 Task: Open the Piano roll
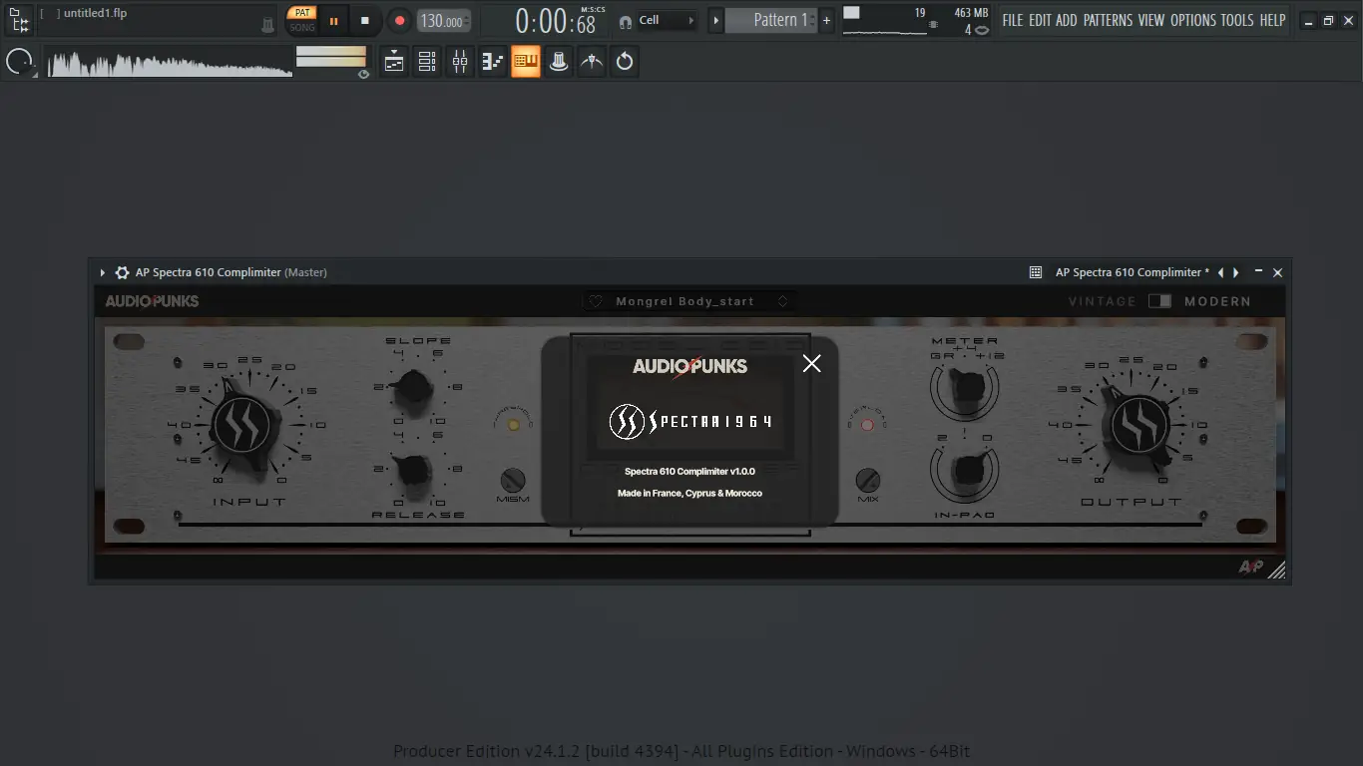[492, 61]
